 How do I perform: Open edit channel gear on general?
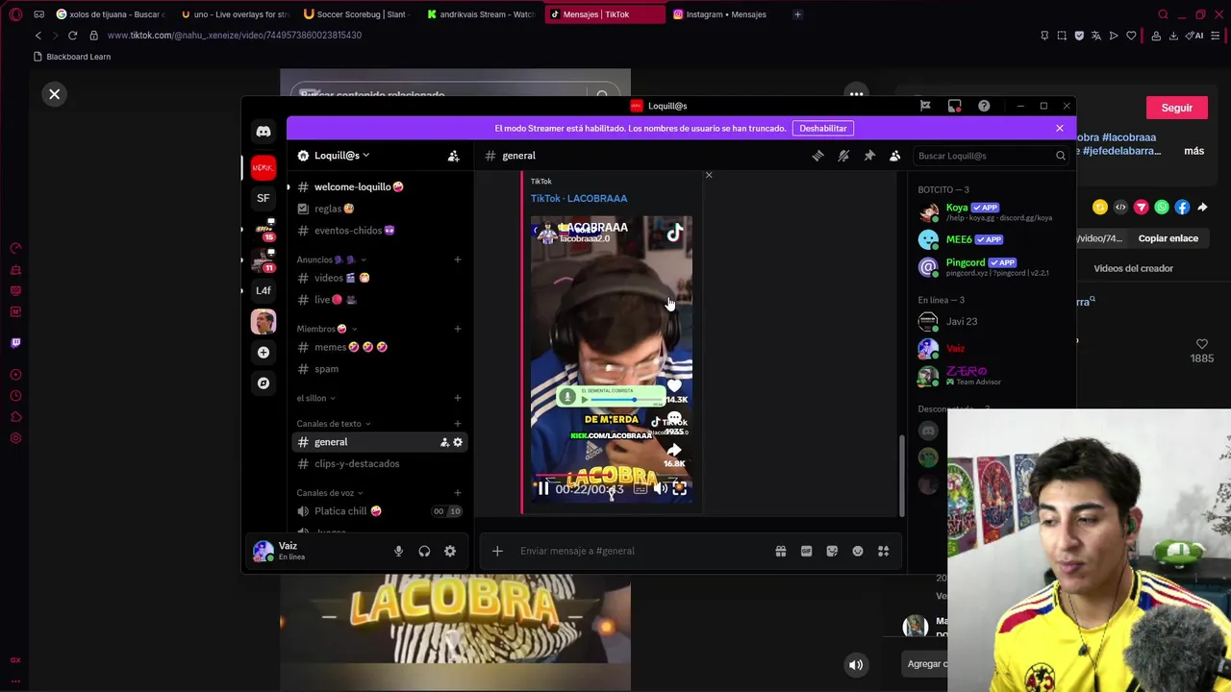(458, 442)
